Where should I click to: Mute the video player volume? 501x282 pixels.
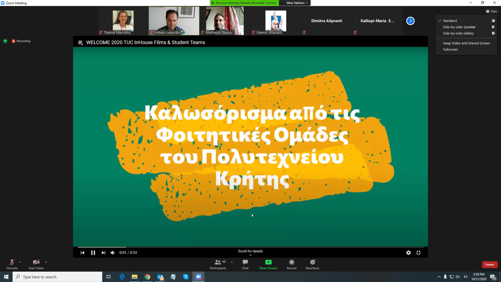pyautogui.click(x=112, y=252)
